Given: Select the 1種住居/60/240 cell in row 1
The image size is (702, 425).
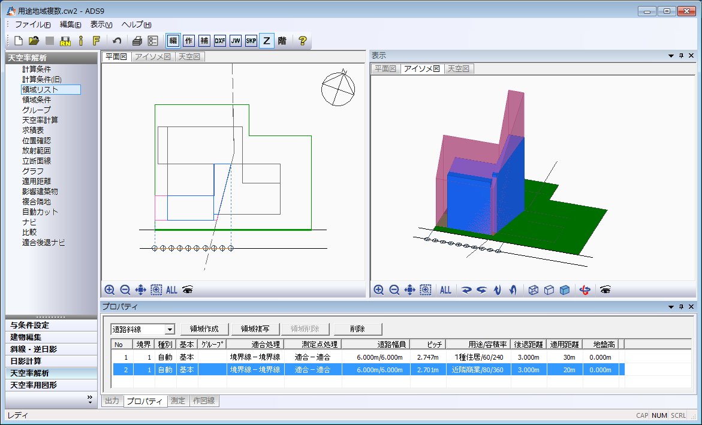Looking at the screenshot, I should (x=478, y=357).
